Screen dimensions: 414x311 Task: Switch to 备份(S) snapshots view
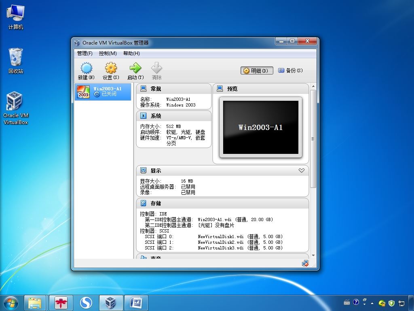point(290,70)
